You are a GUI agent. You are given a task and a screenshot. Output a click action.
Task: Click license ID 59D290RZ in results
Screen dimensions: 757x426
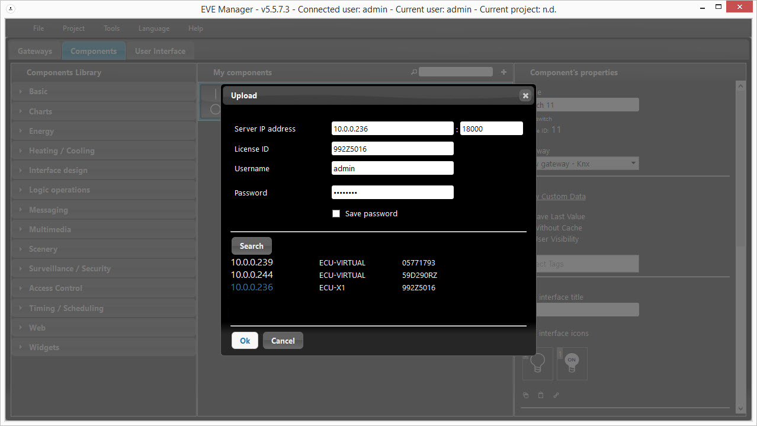click(x=419, y=276)
